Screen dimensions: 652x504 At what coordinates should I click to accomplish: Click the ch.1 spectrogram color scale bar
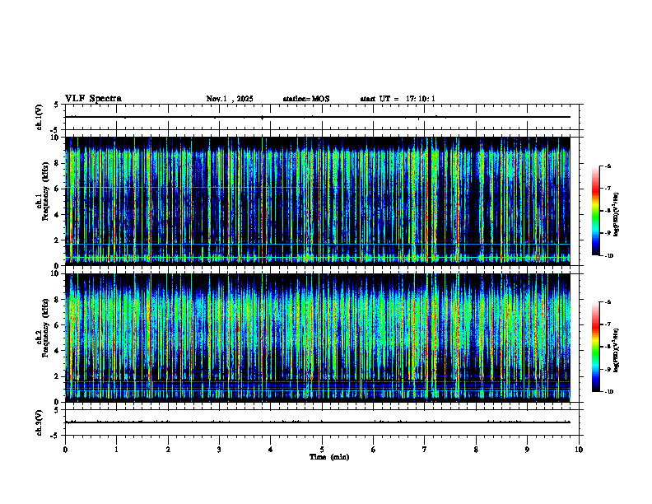[x=595, y=211]
